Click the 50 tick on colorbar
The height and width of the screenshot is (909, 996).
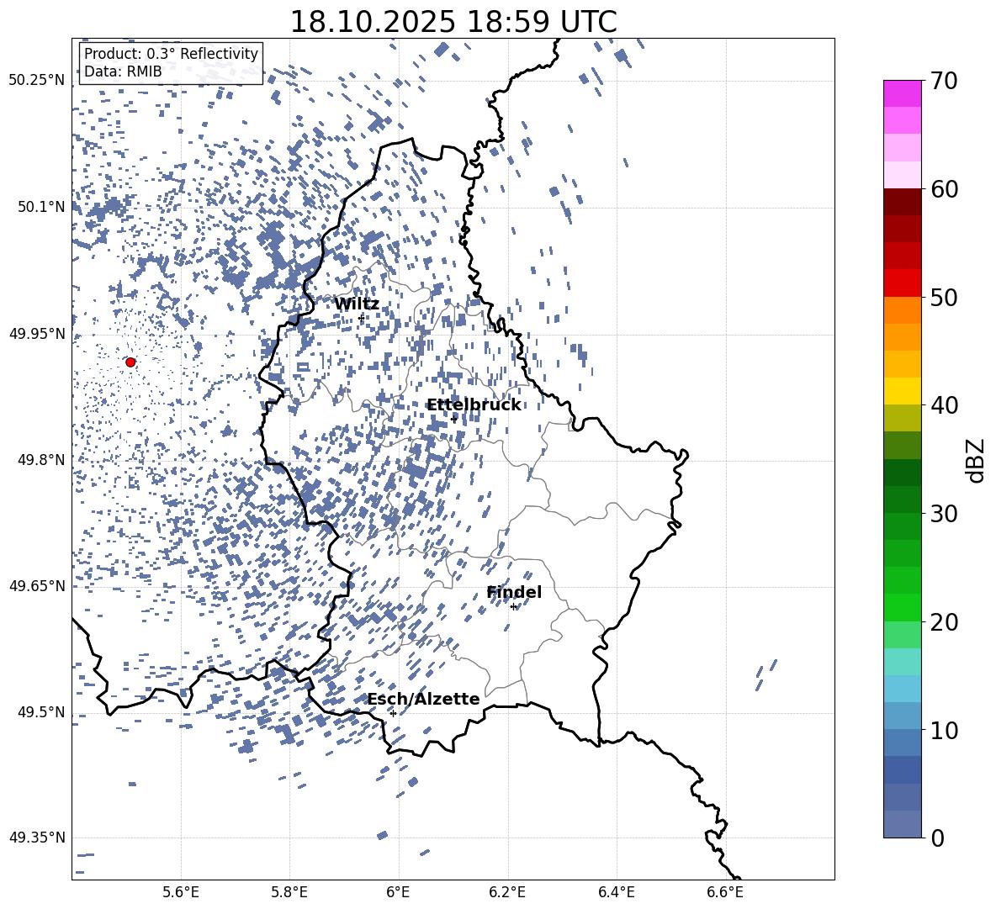(944, 298)
